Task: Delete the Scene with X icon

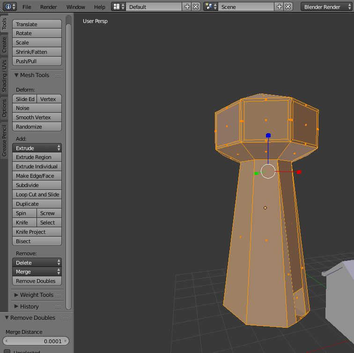Action: tap(288, 7)
